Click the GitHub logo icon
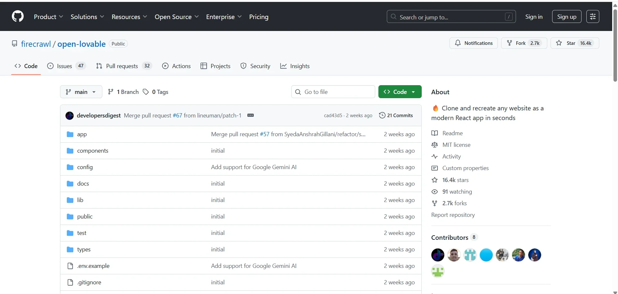The image size is (618, 294). tap(18, 16)
